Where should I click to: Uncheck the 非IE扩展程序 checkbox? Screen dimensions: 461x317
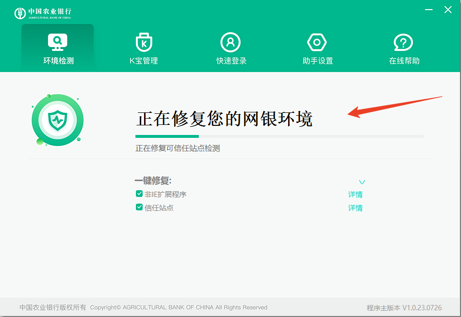click(x=139, y=194)
